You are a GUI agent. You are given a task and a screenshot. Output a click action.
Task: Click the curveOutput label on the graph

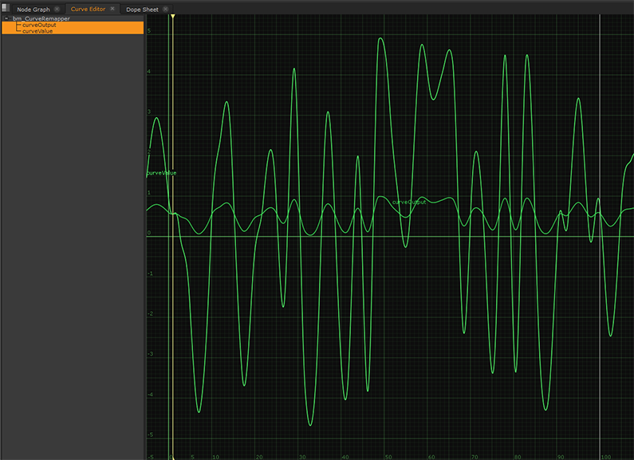point(409,202)
